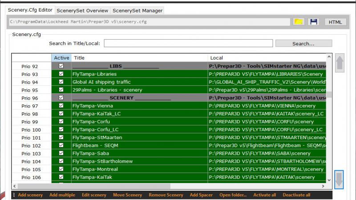The width and height of the screenshot is (356, 200).
Task: Sort by the Local column header
Action: 267,58
